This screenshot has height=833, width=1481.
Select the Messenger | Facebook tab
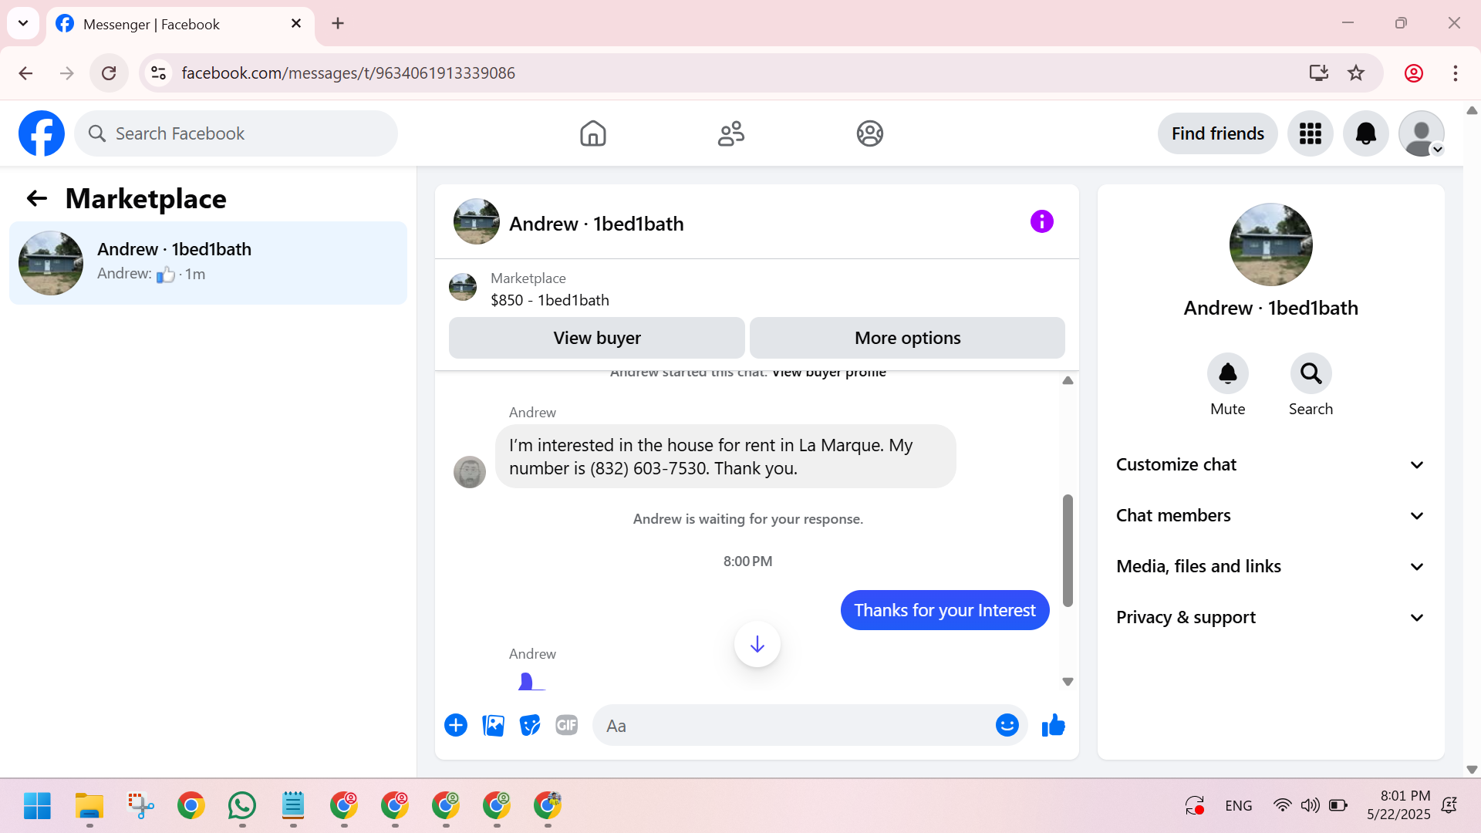[180, 24]
